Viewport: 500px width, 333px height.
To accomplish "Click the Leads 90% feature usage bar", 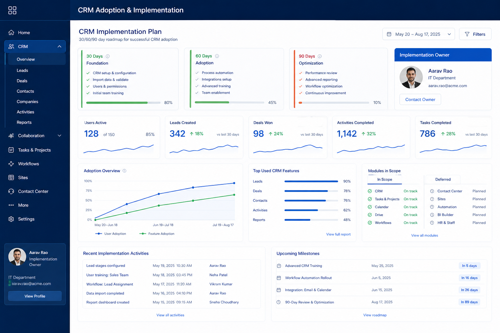I will click(x=311, y=181).
